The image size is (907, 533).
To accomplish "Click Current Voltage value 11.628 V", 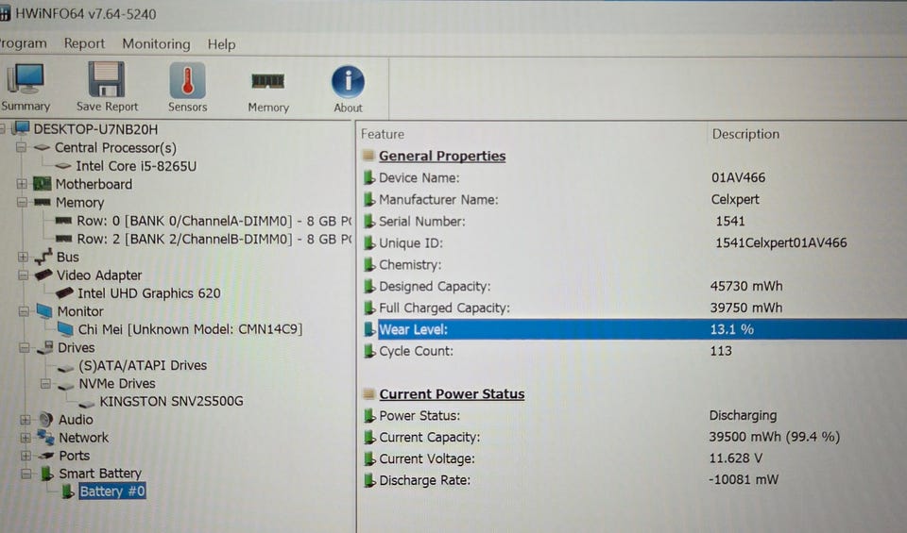I will pyautogui.click(x=736, y=458).
